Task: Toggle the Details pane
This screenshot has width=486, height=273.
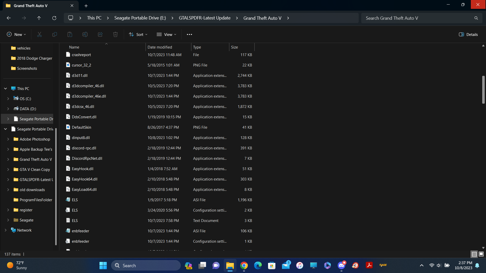Action: [x=468, y=34]
